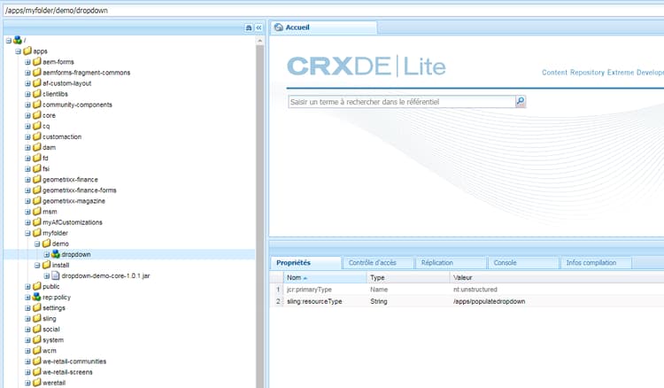Image resolution: width=664 pixels, height=388 pixels.
Task: Click the myfolder folder icon
Action: [x=37, y=233]
